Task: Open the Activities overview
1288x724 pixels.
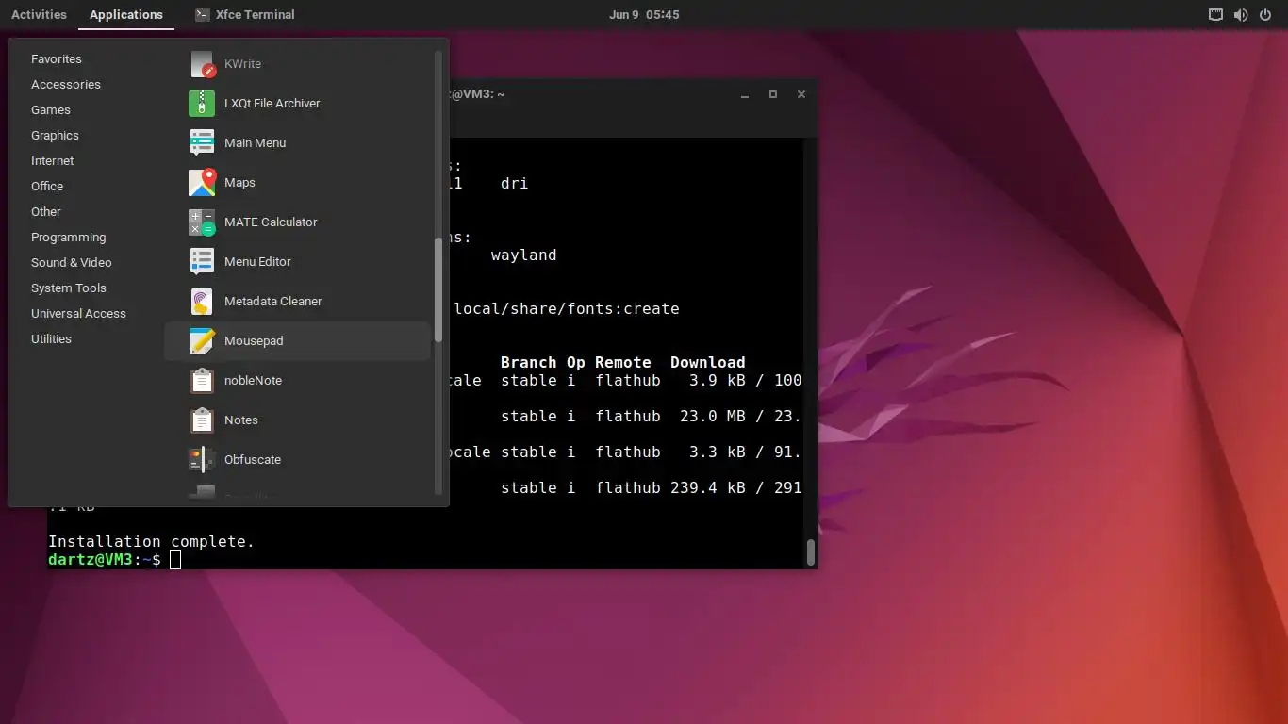Action: click(x=39, y=15)
